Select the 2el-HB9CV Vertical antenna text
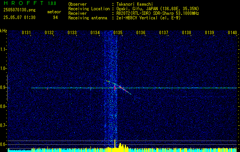The image size is (240, 152). (148, 18)
